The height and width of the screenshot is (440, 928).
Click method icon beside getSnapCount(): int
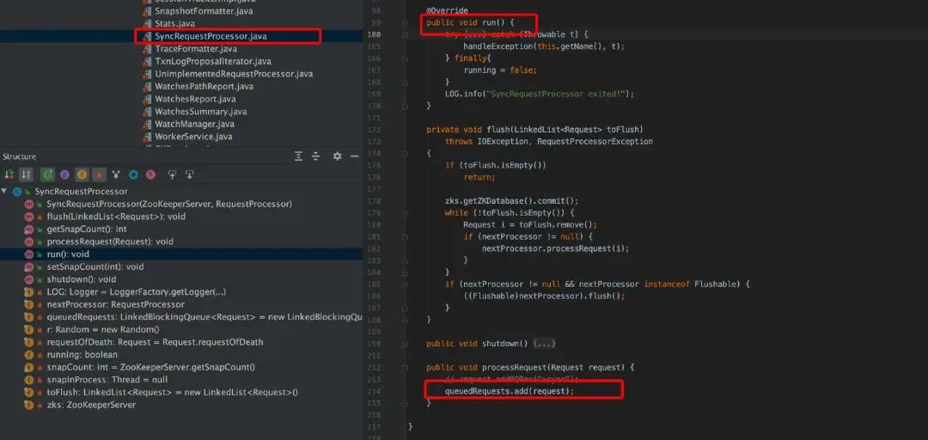pyautogui.click(x=28, y=229)
